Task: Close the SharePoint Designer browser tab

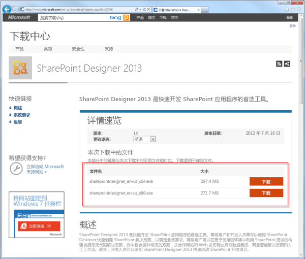Action: click(x=199, y=10)
